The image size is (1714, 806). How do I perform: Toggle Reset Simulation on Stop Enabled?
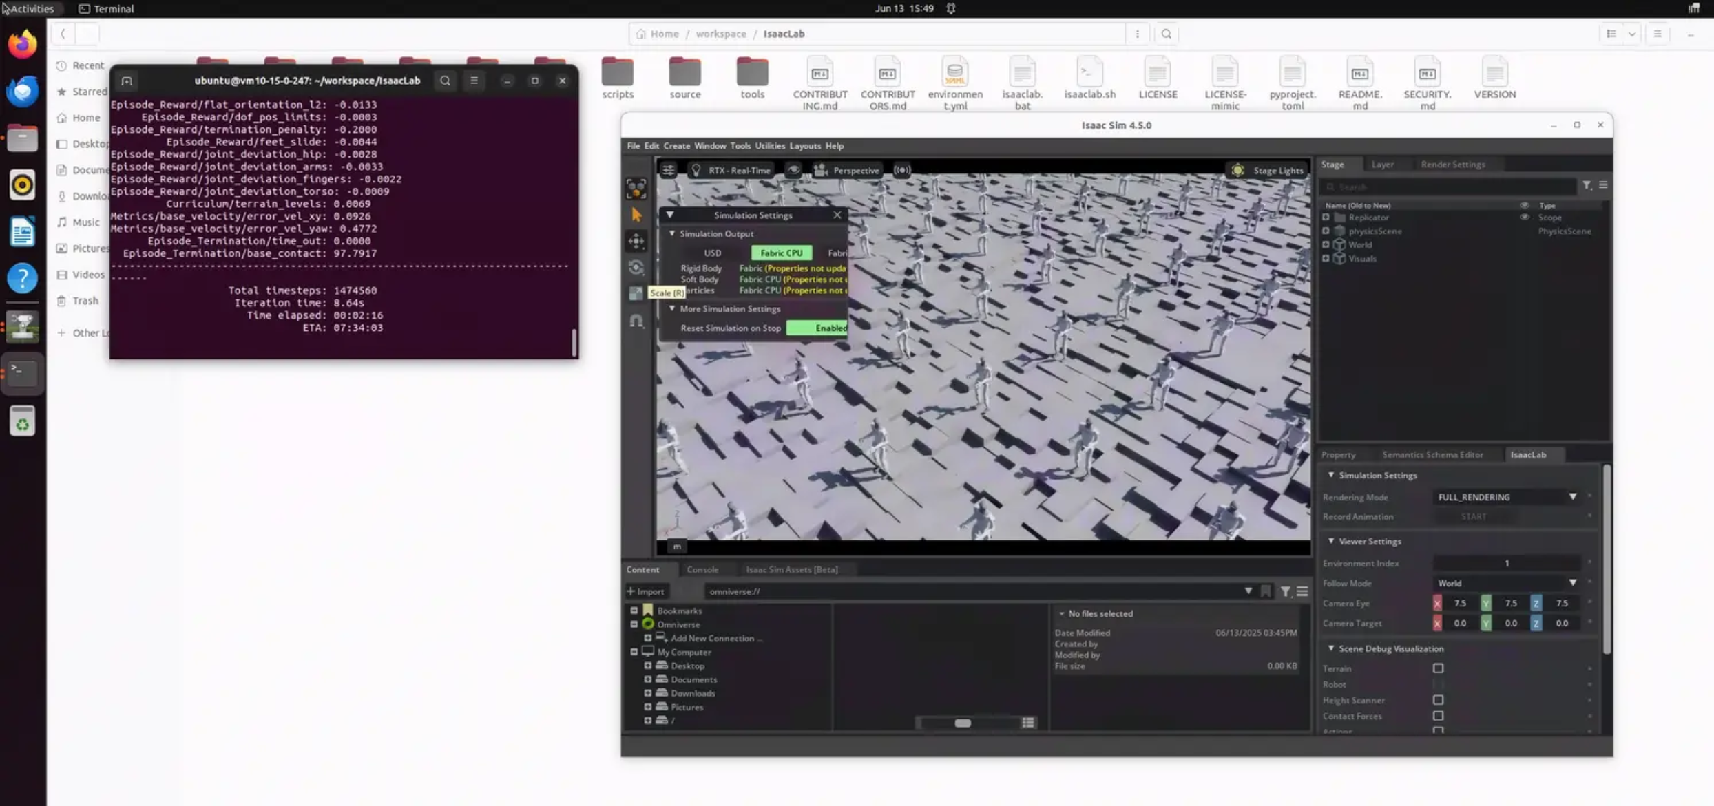817,328
